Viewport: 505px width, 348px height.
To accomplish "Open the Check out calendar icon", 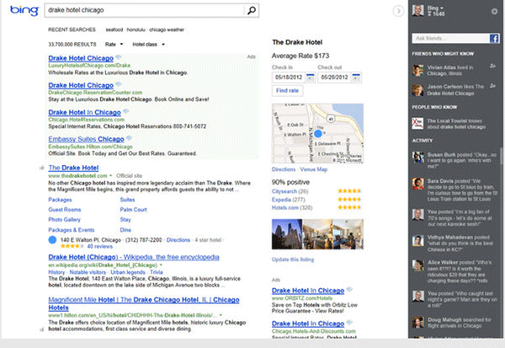I will (356, 78).
